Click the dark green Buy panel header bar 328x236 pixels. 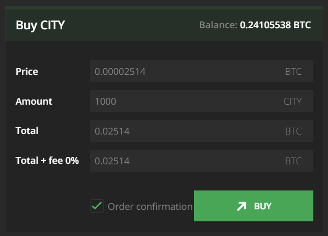131,25
